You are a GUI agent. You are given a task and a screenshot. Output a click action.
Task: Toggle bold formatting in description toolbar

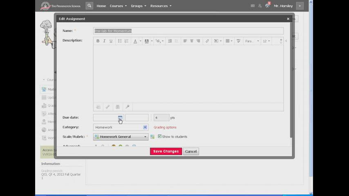coord(98,41)
